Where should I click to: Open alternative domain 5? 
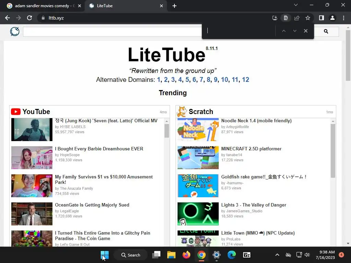[187, 79]
